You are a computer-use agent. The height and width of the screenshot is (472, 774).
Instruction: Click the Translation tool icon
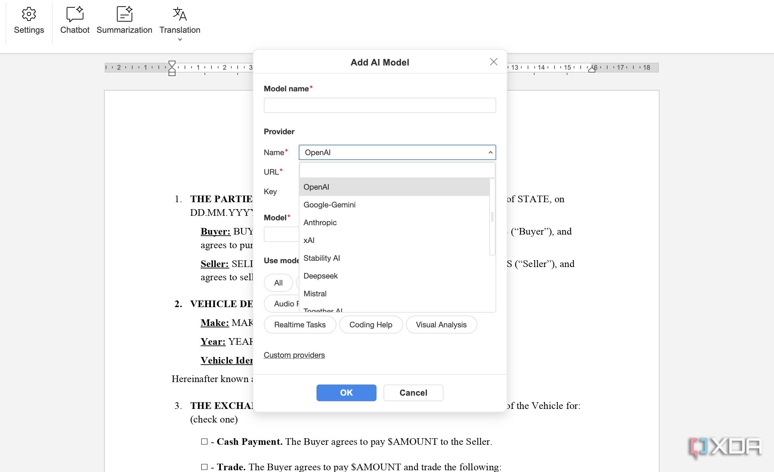[x=180, y=14]
